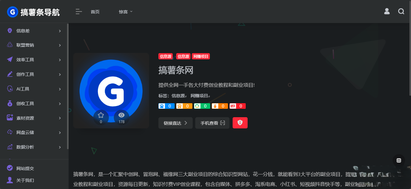Viewport: 411px width, 189px height.
Task: Select the red 网赚项目 tag badge
Action: coord(201,56)
